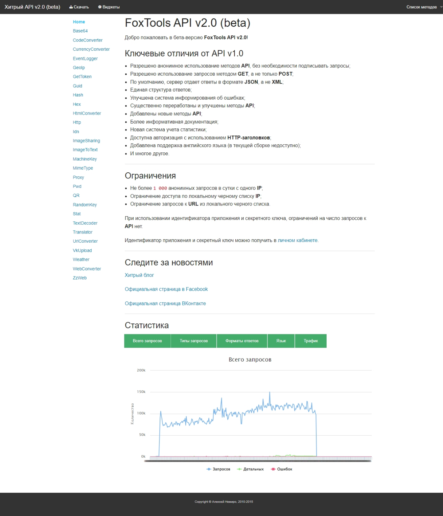Open the GeoIp method page
The height and width of the screenshot is (516, 443).
point(79,68)
